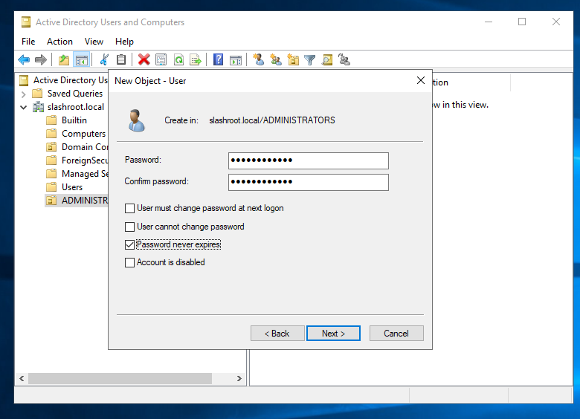Open Help via blue question mark icon
580x419 pixels.
tap(219, 60)
